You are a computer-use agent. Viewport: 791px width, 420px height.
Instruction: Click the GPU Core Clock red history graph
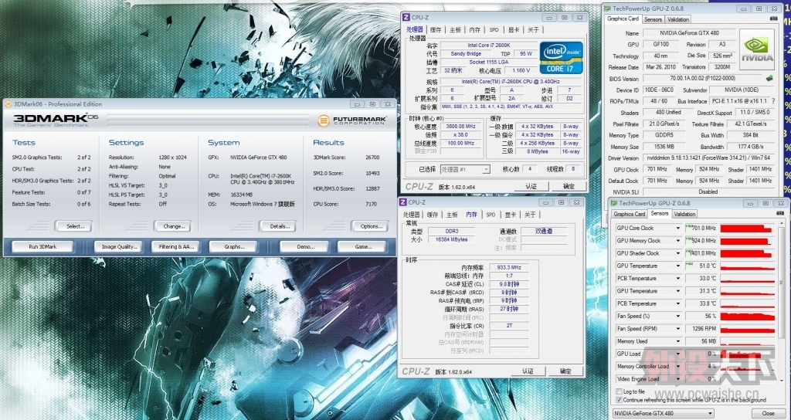pyautogui.click(x=747, y=229)
